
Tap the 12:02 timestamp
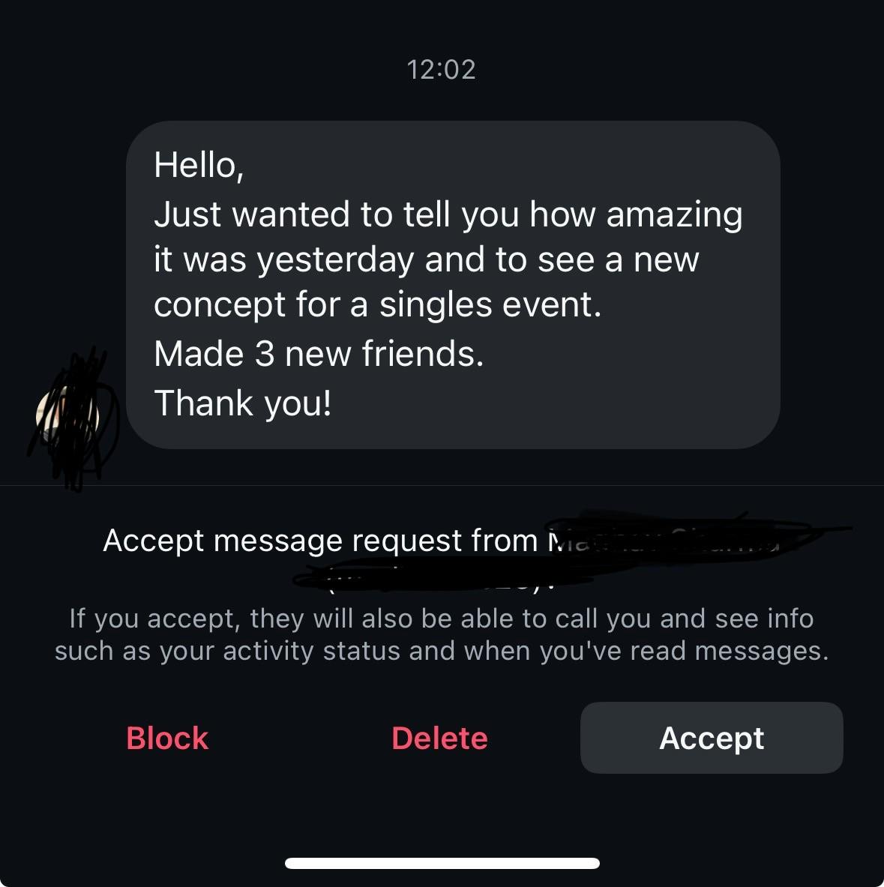point(441,70)
